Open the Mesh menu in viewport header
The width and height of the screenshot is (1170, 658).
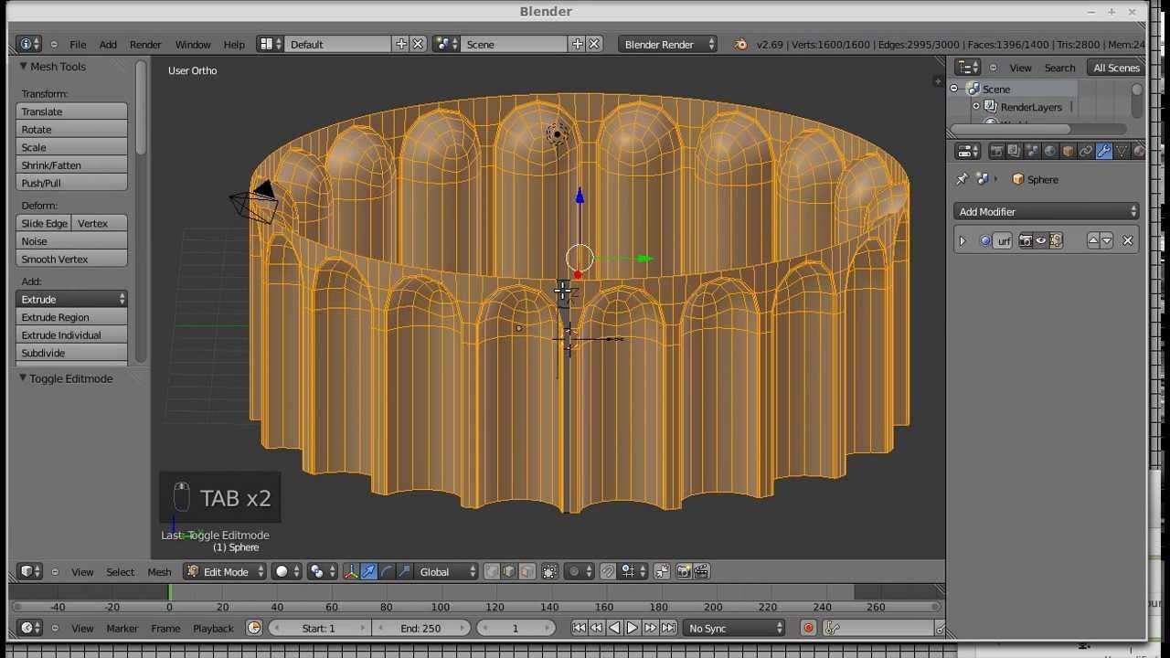159,572
